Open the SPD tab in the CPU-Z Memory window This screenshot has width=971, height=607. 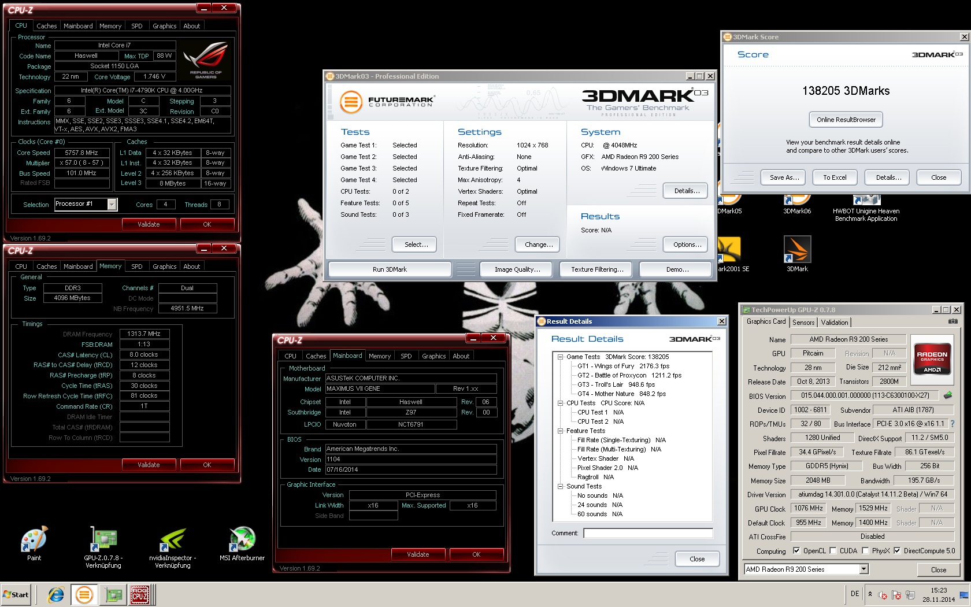(137, 267)
